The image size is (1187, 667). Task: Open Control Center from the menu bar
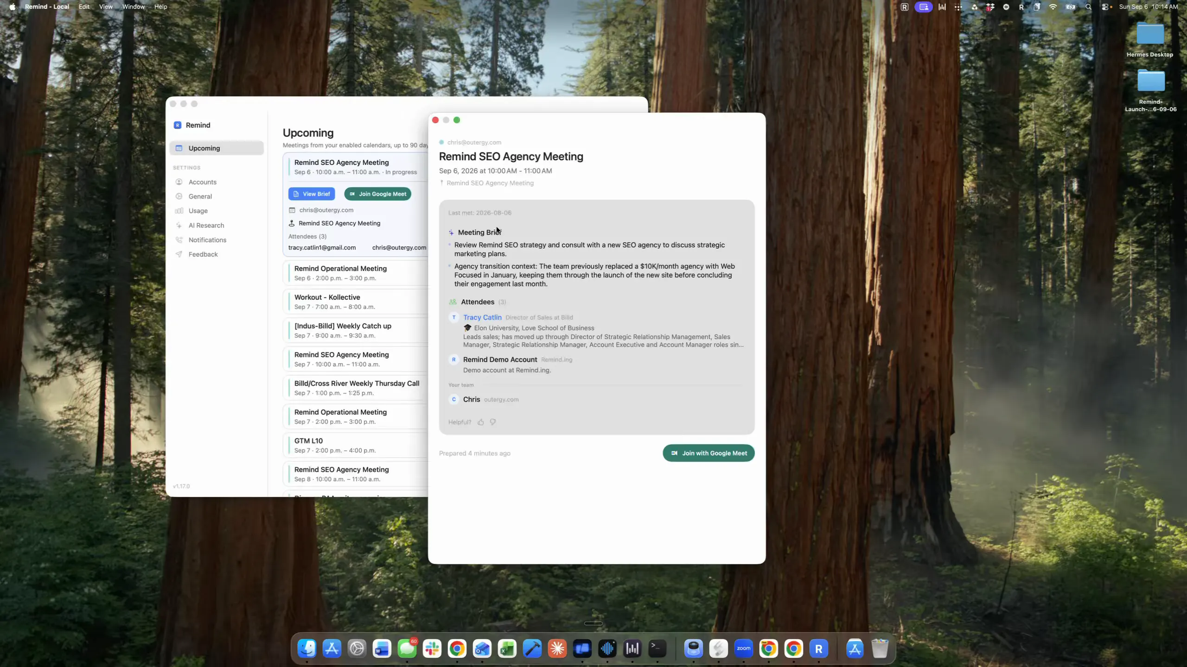[1106, 7]
